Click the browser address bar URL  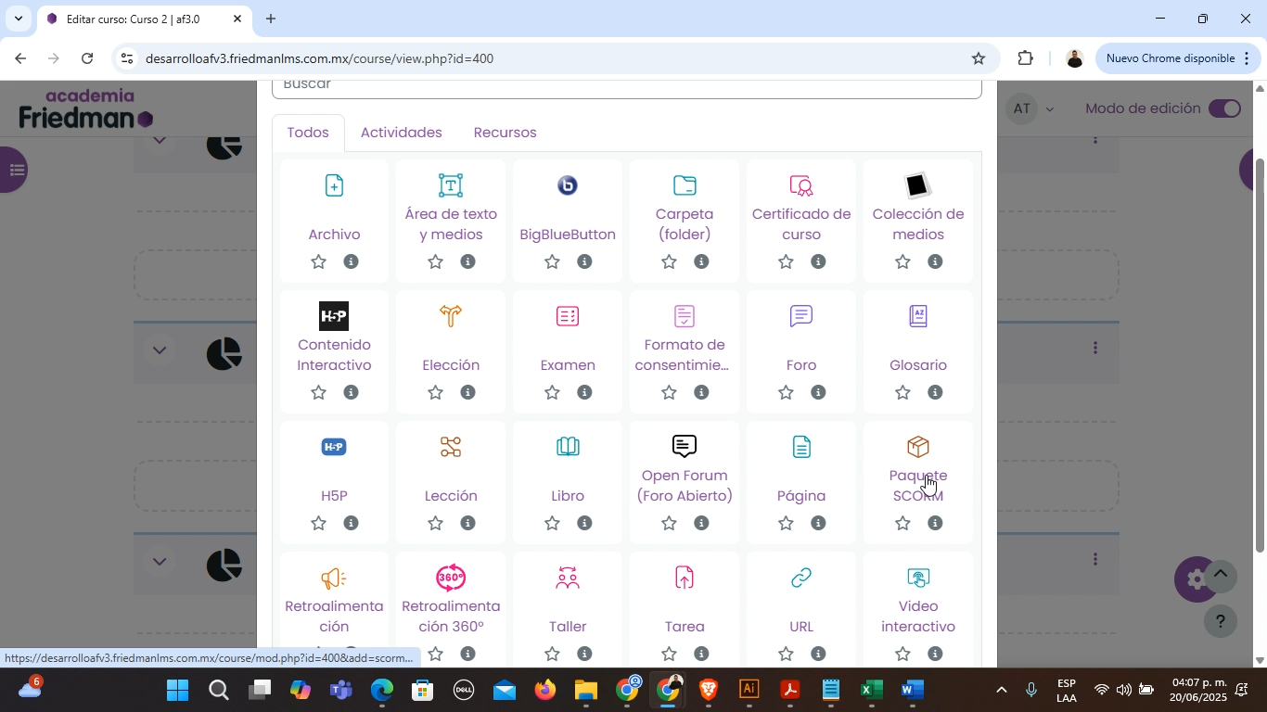[x=319, y=58]
